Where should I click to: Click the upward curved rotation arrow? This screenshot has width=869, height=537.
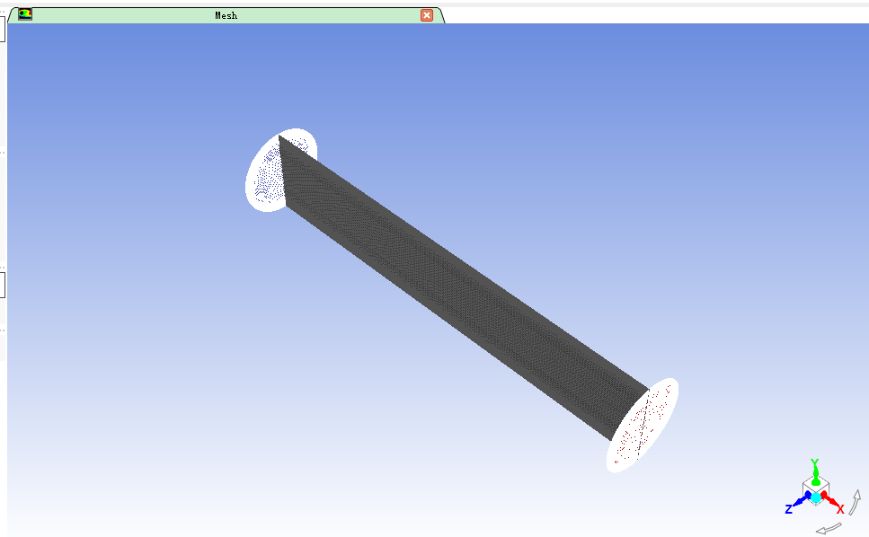(856, 501)
